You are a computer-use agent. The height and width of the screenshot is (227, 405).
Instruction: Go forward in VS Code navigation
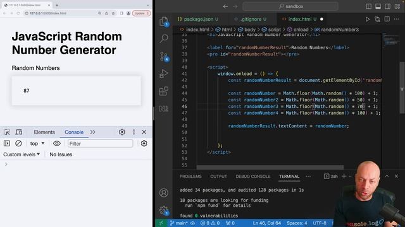(235, 6)
